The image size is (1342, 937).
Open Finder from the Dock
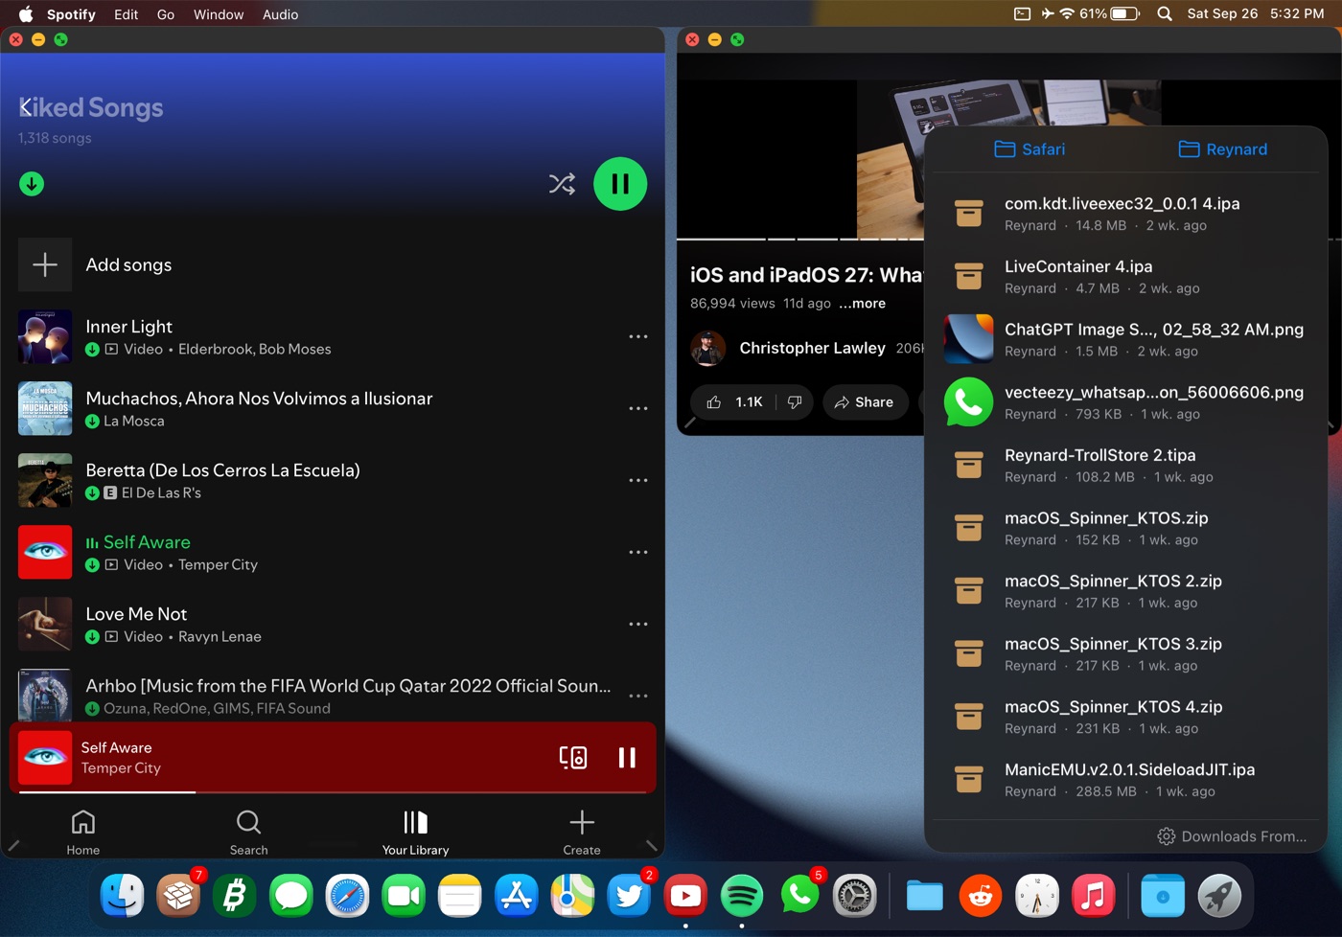pyautogui.click(x=123, y=896)
